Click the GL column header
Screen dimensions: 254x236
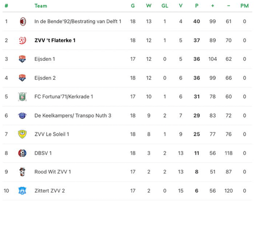pyautogui.click(x=165, y=6)
